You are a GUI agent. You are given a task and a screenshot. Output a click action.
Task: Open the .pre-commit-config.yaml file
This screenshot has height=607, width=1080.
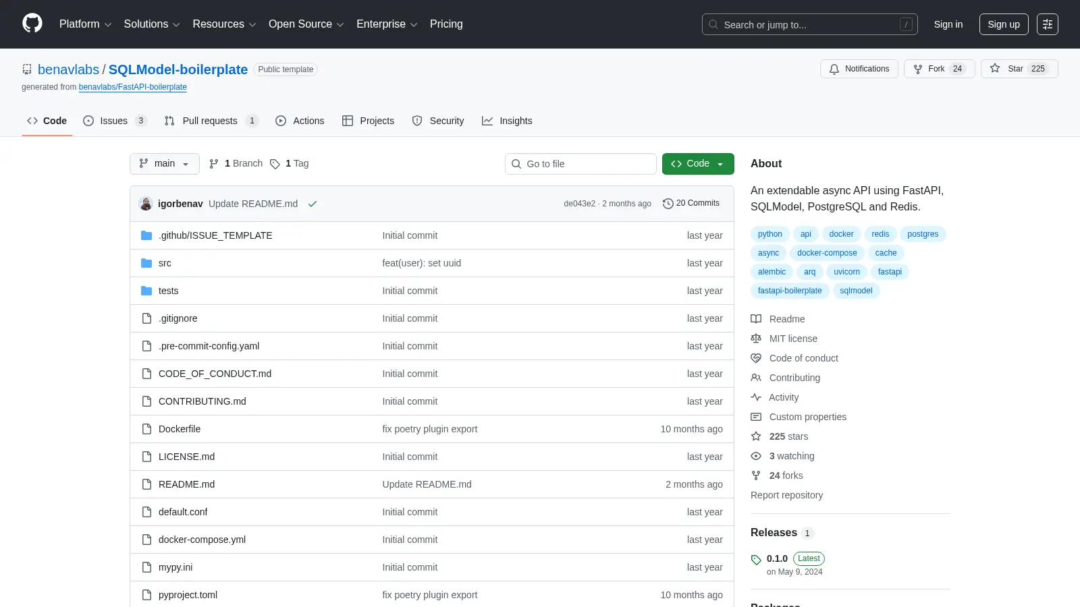tap(209, 346)
